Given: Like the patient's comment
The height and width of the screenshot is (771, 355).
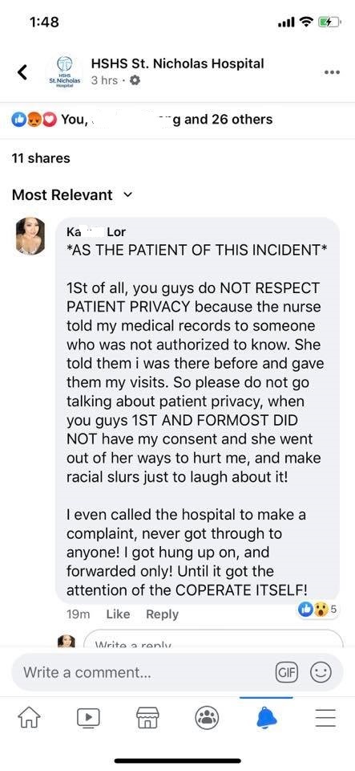Looking at the screenshot, I should (x=118, y=614).
